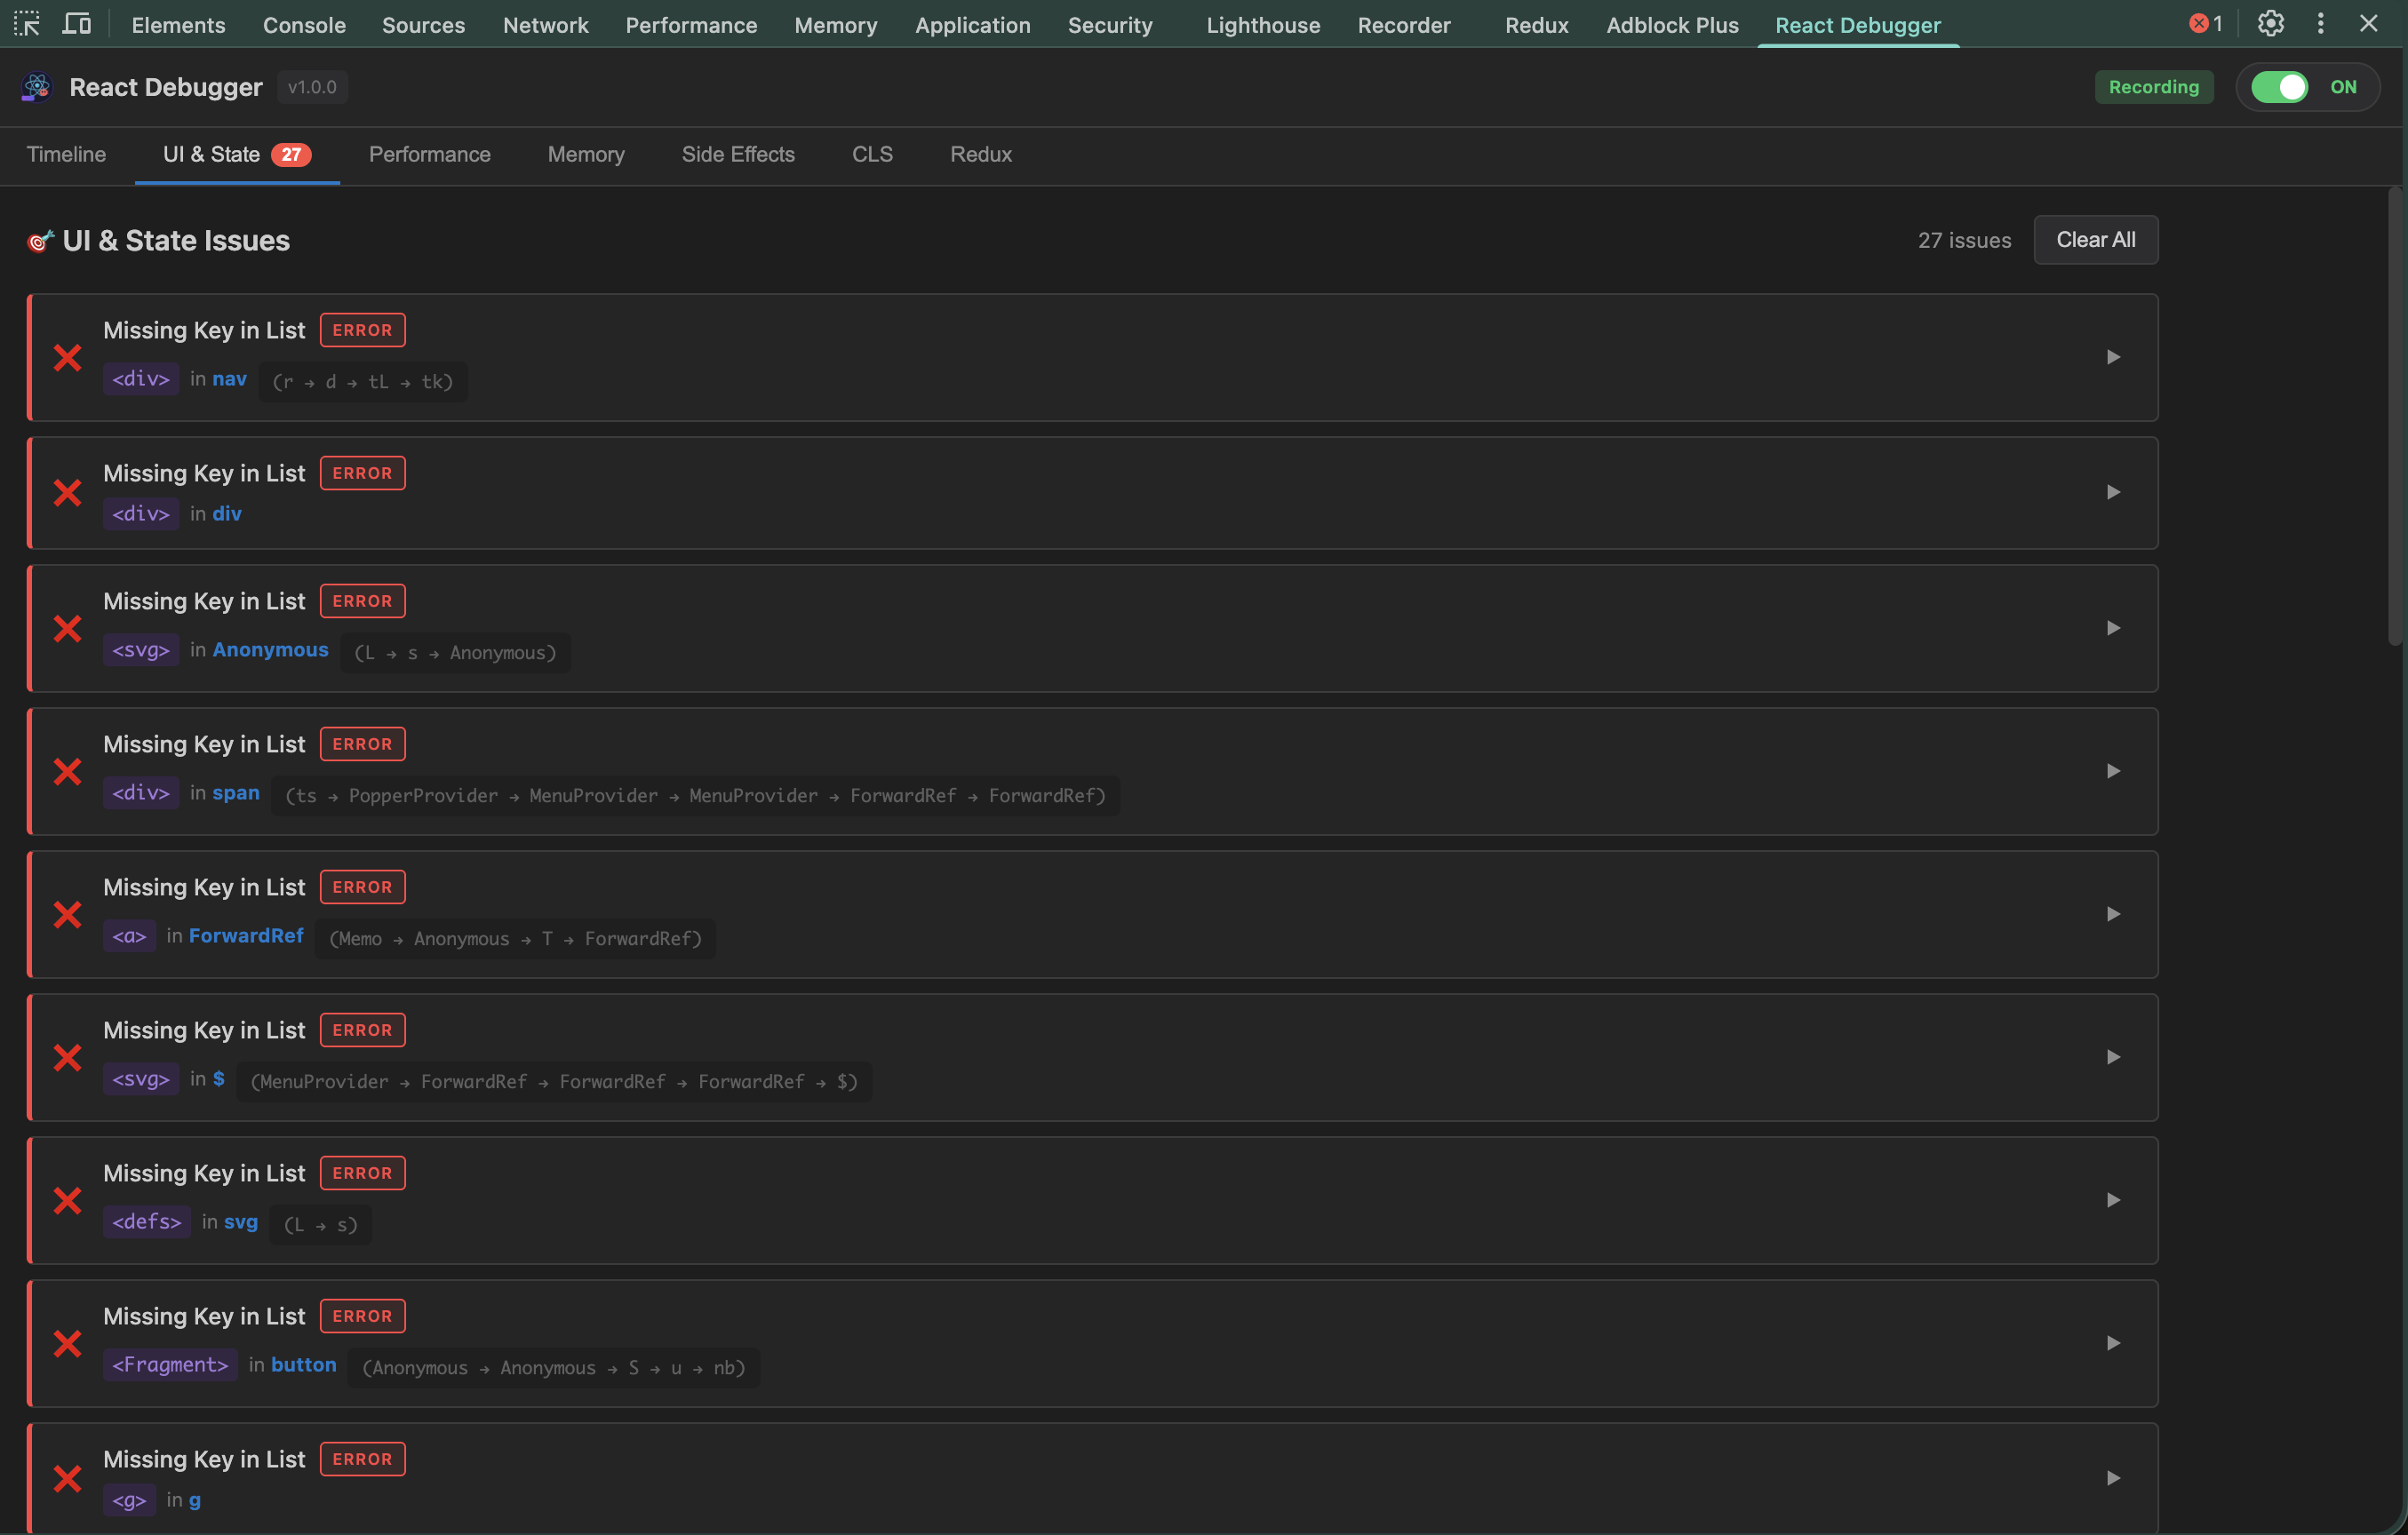Dismiss the Fragment in button error with the red X
The image size is (2408, 1535).
[67, 1343]
